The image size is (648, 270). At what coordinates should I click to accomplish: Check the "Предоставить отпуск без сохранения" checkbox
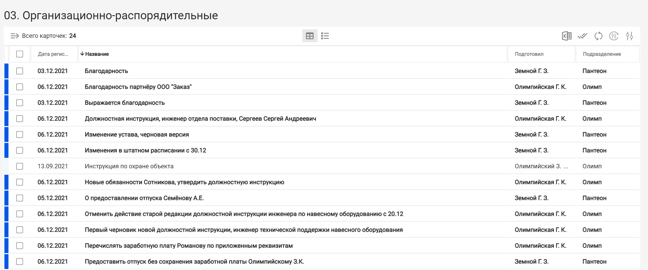pos(20,262)
